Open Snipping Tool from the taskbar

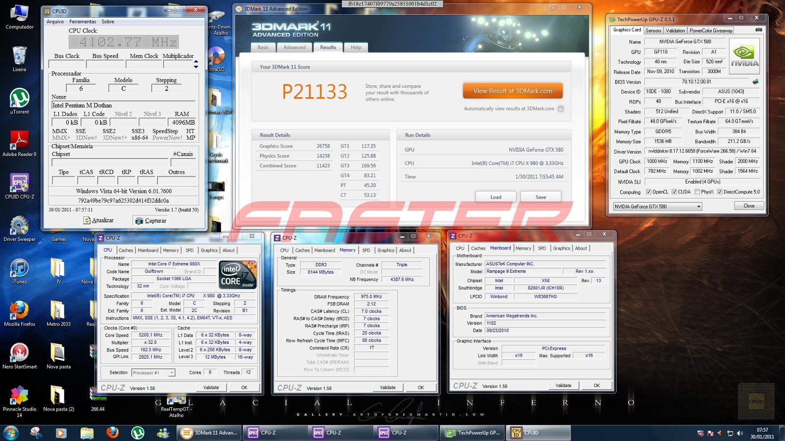click(36, 433)
